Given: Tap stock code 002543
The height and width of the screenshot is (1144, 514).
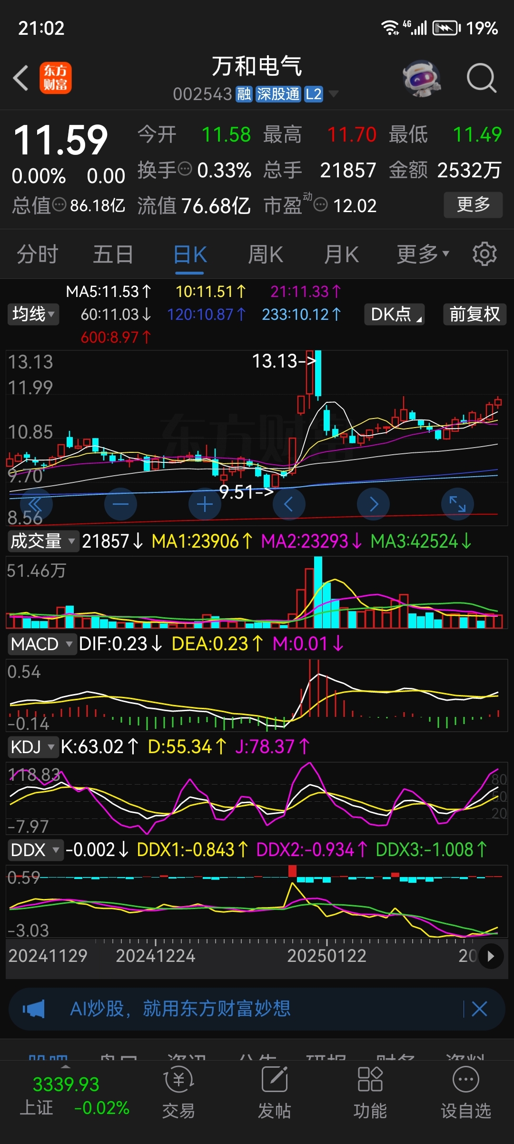Looking at the screenshot, I should [x=202, y=94].
